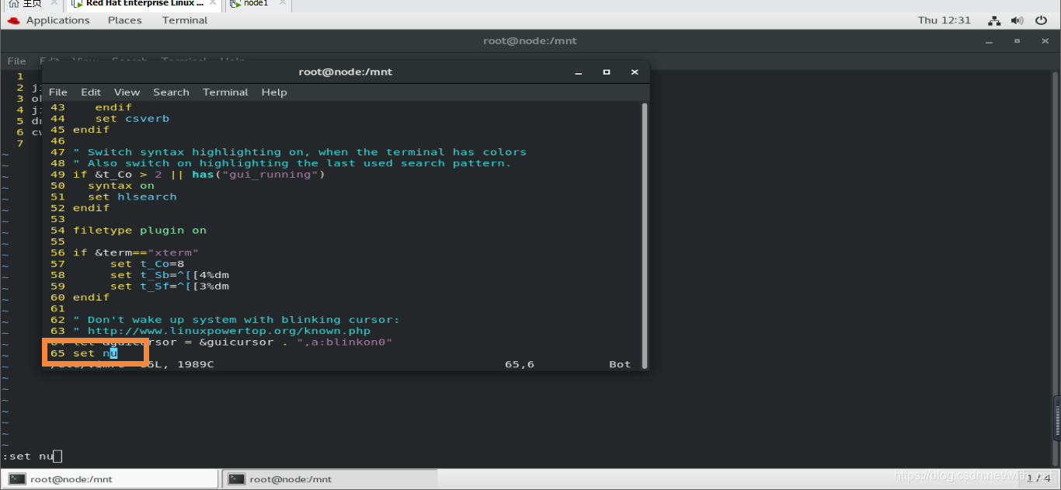The height and width of the screenshot is (490, 1061).
Task: Maximize the front terminal window
Action: pyautogui.click(x=607, y=72)
